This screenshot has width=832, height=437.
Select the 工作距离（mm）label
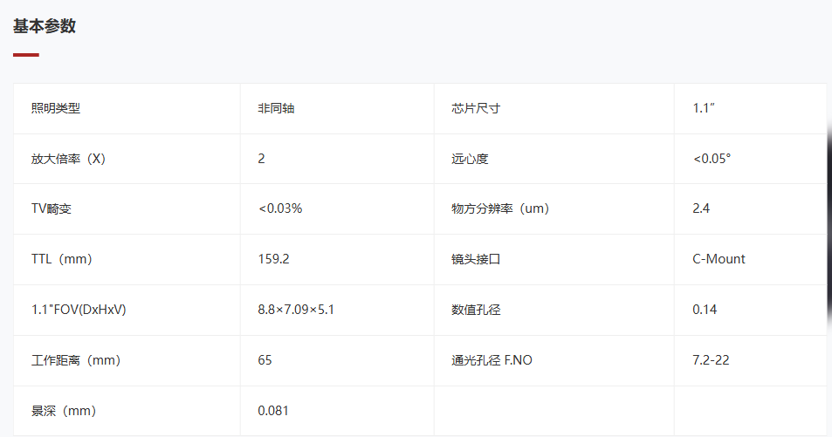click(76, 360)
